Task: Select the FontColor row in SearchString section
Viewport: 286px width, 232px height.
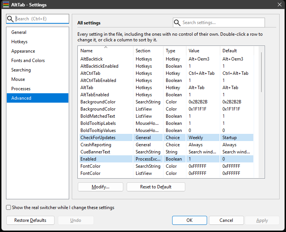Action: tap(166, 166)
